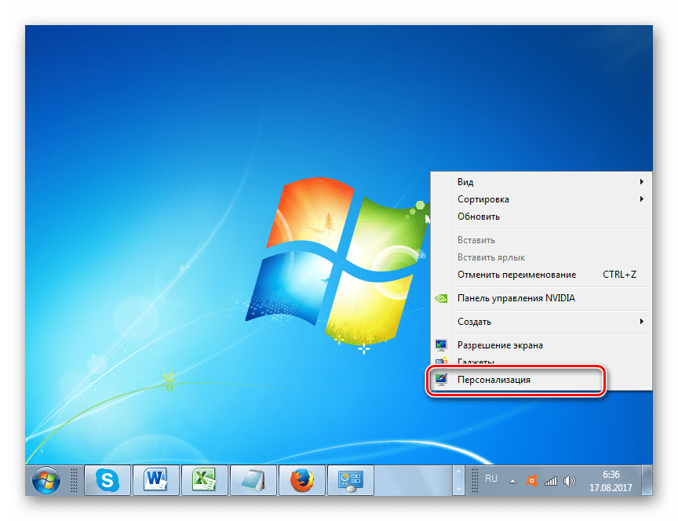Image resolution: width=678 pixels, height=521 pixels.
Task: Select Отменить переименование menu entry
Action: 552,275
